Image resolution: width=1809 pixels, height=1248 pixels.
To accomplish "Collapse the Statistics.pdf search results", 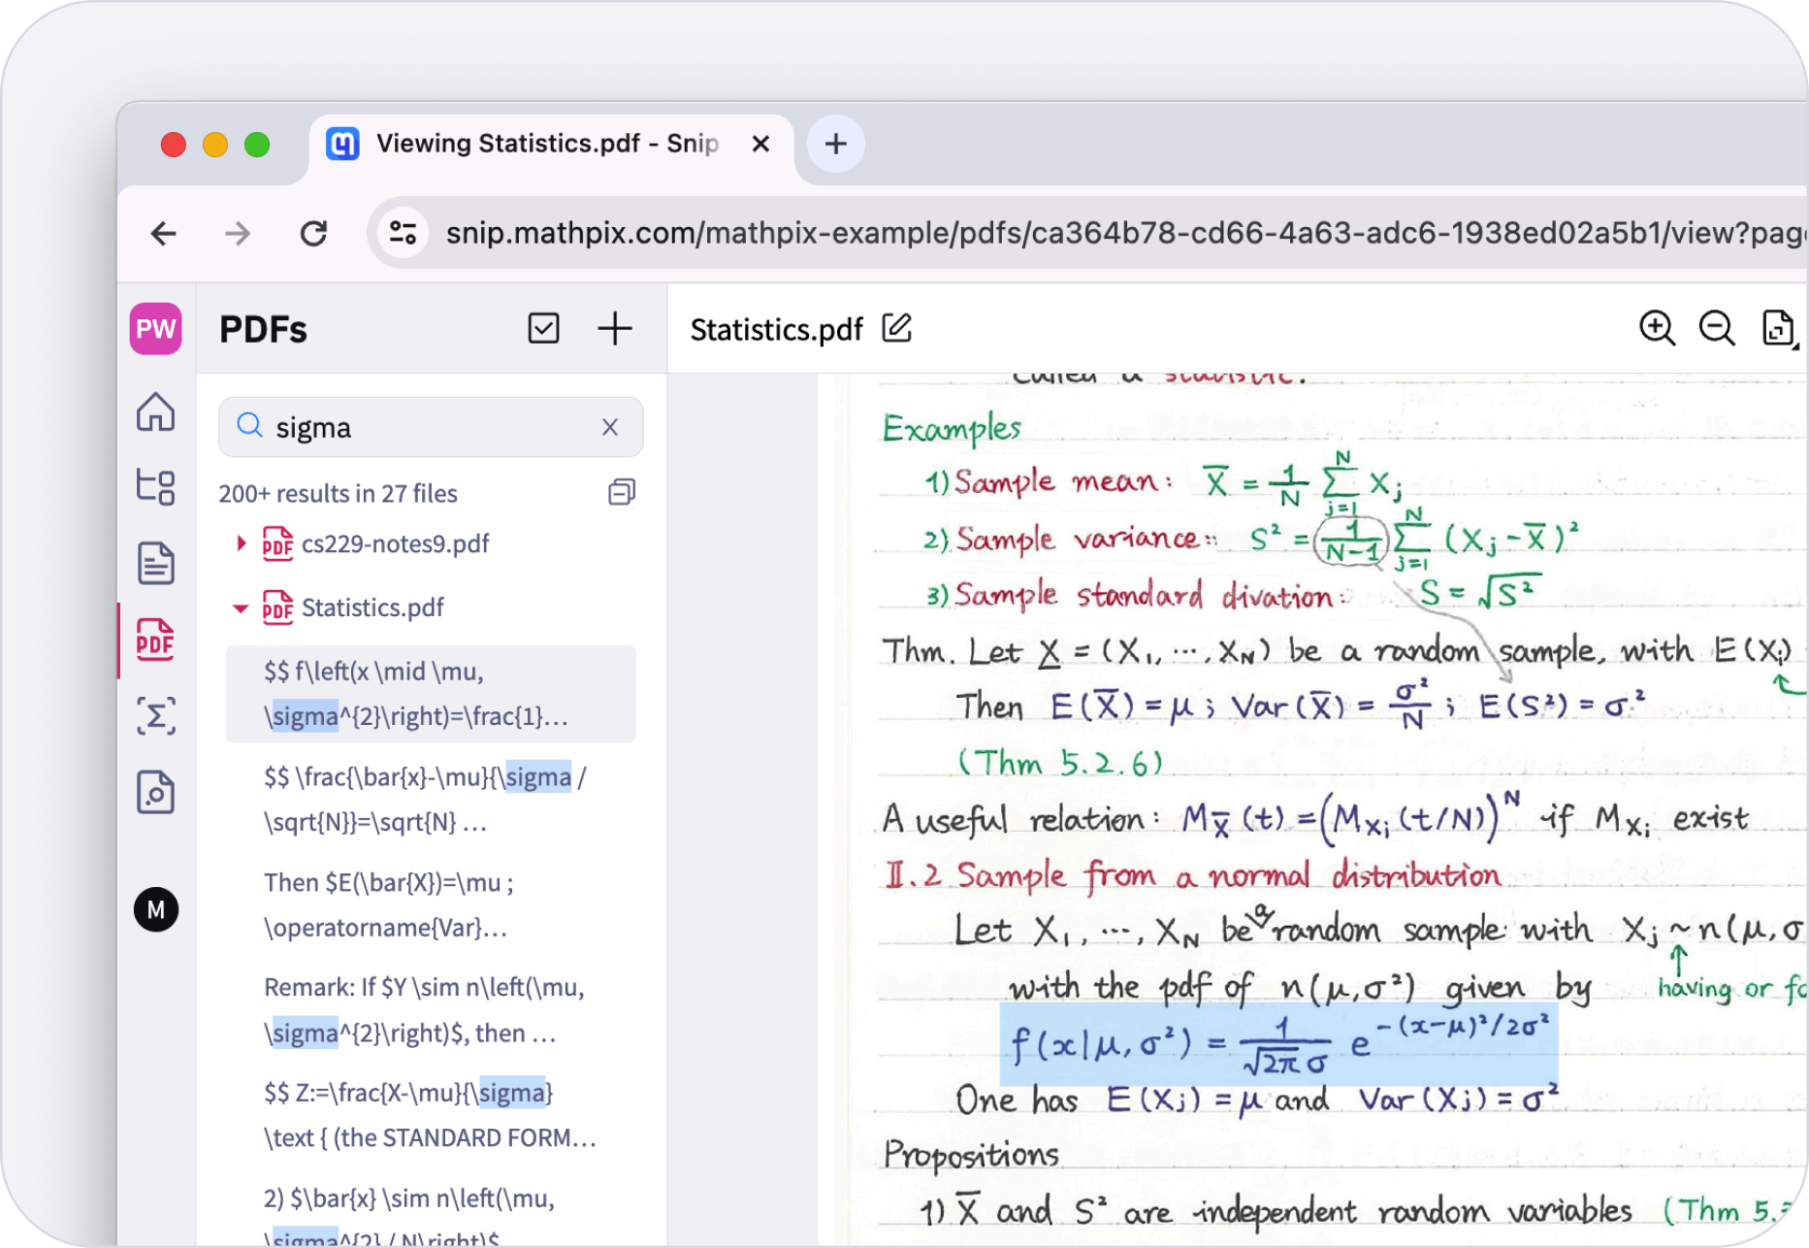I will click(x=241, y=608).
